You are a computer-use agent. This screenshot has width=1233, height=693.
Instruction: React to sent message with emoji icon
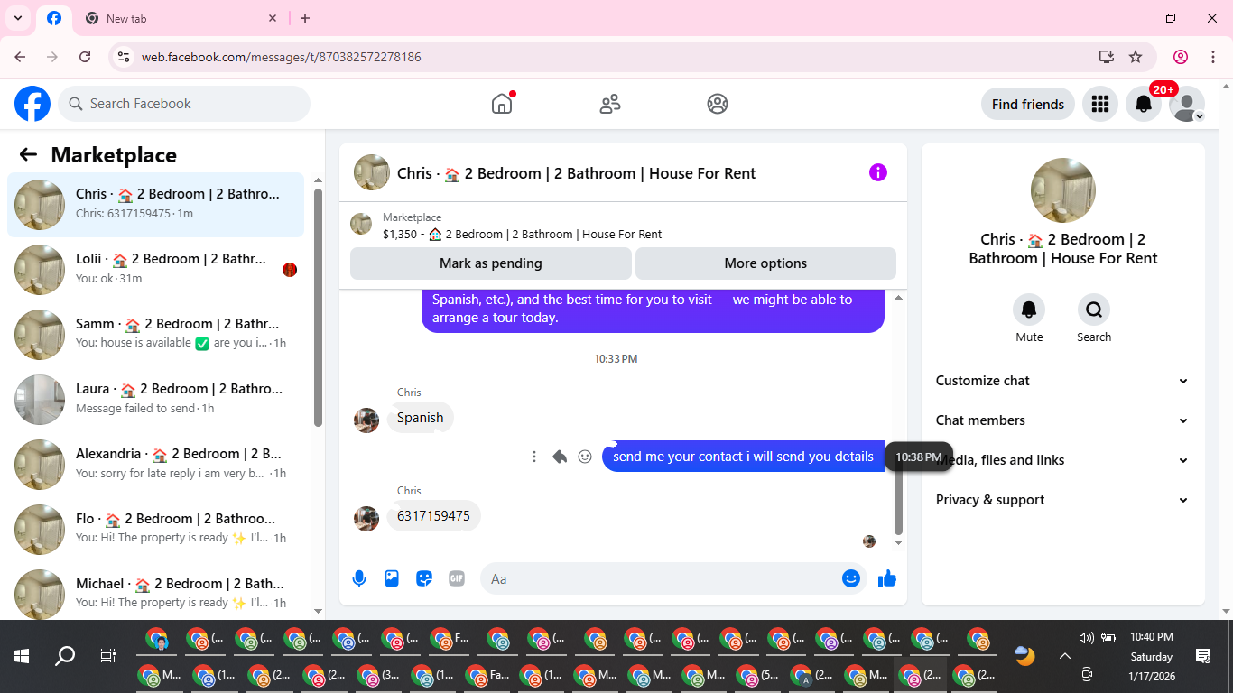585,457
